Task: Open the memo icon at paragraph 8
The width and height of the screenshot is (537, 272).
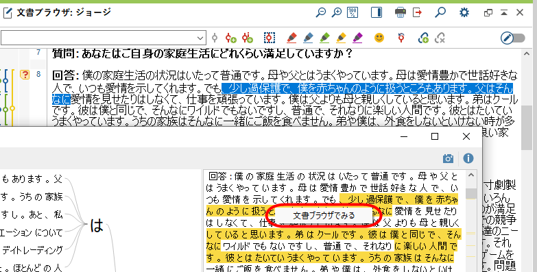Action: pyautogui.click(x=24, y=74)
